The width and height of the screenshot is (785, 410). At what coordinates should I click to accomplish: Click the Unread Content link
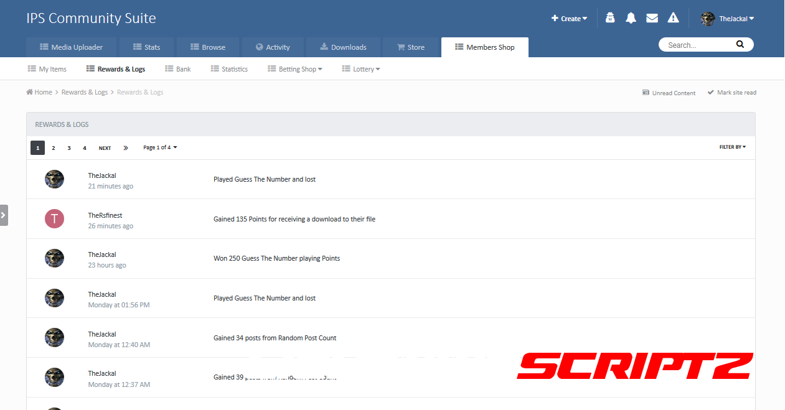click(x=669, y=93)
